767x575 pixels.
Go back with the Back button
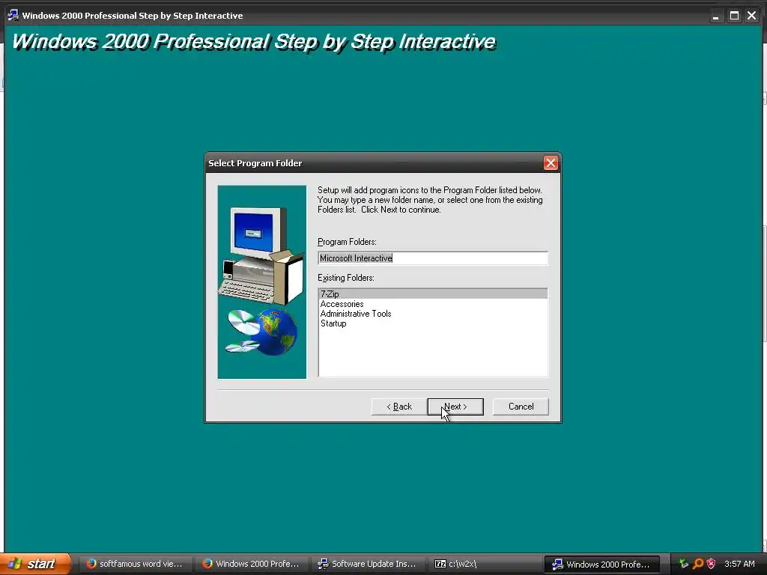(399, 407)
